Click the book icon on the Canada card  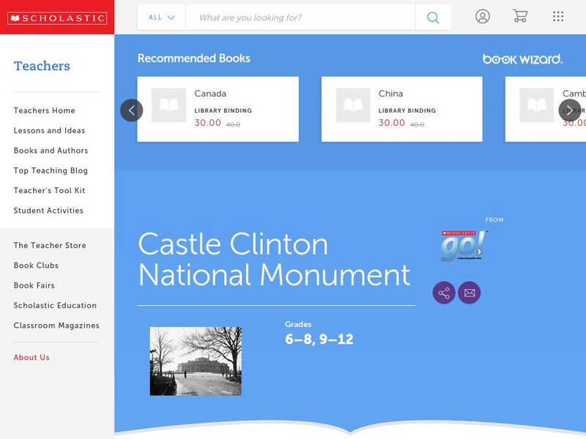tap(169, 105)
